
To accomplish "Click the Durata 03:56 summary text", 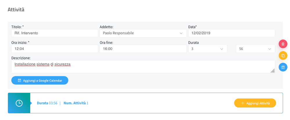I will (x=47, y=103).
